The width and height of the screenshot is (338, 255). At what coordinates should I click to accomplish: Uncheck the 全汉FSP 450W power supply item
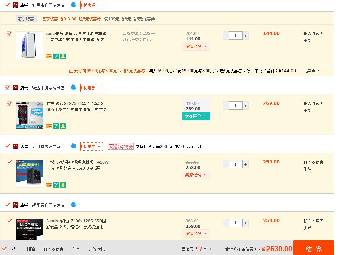[9, 162]
